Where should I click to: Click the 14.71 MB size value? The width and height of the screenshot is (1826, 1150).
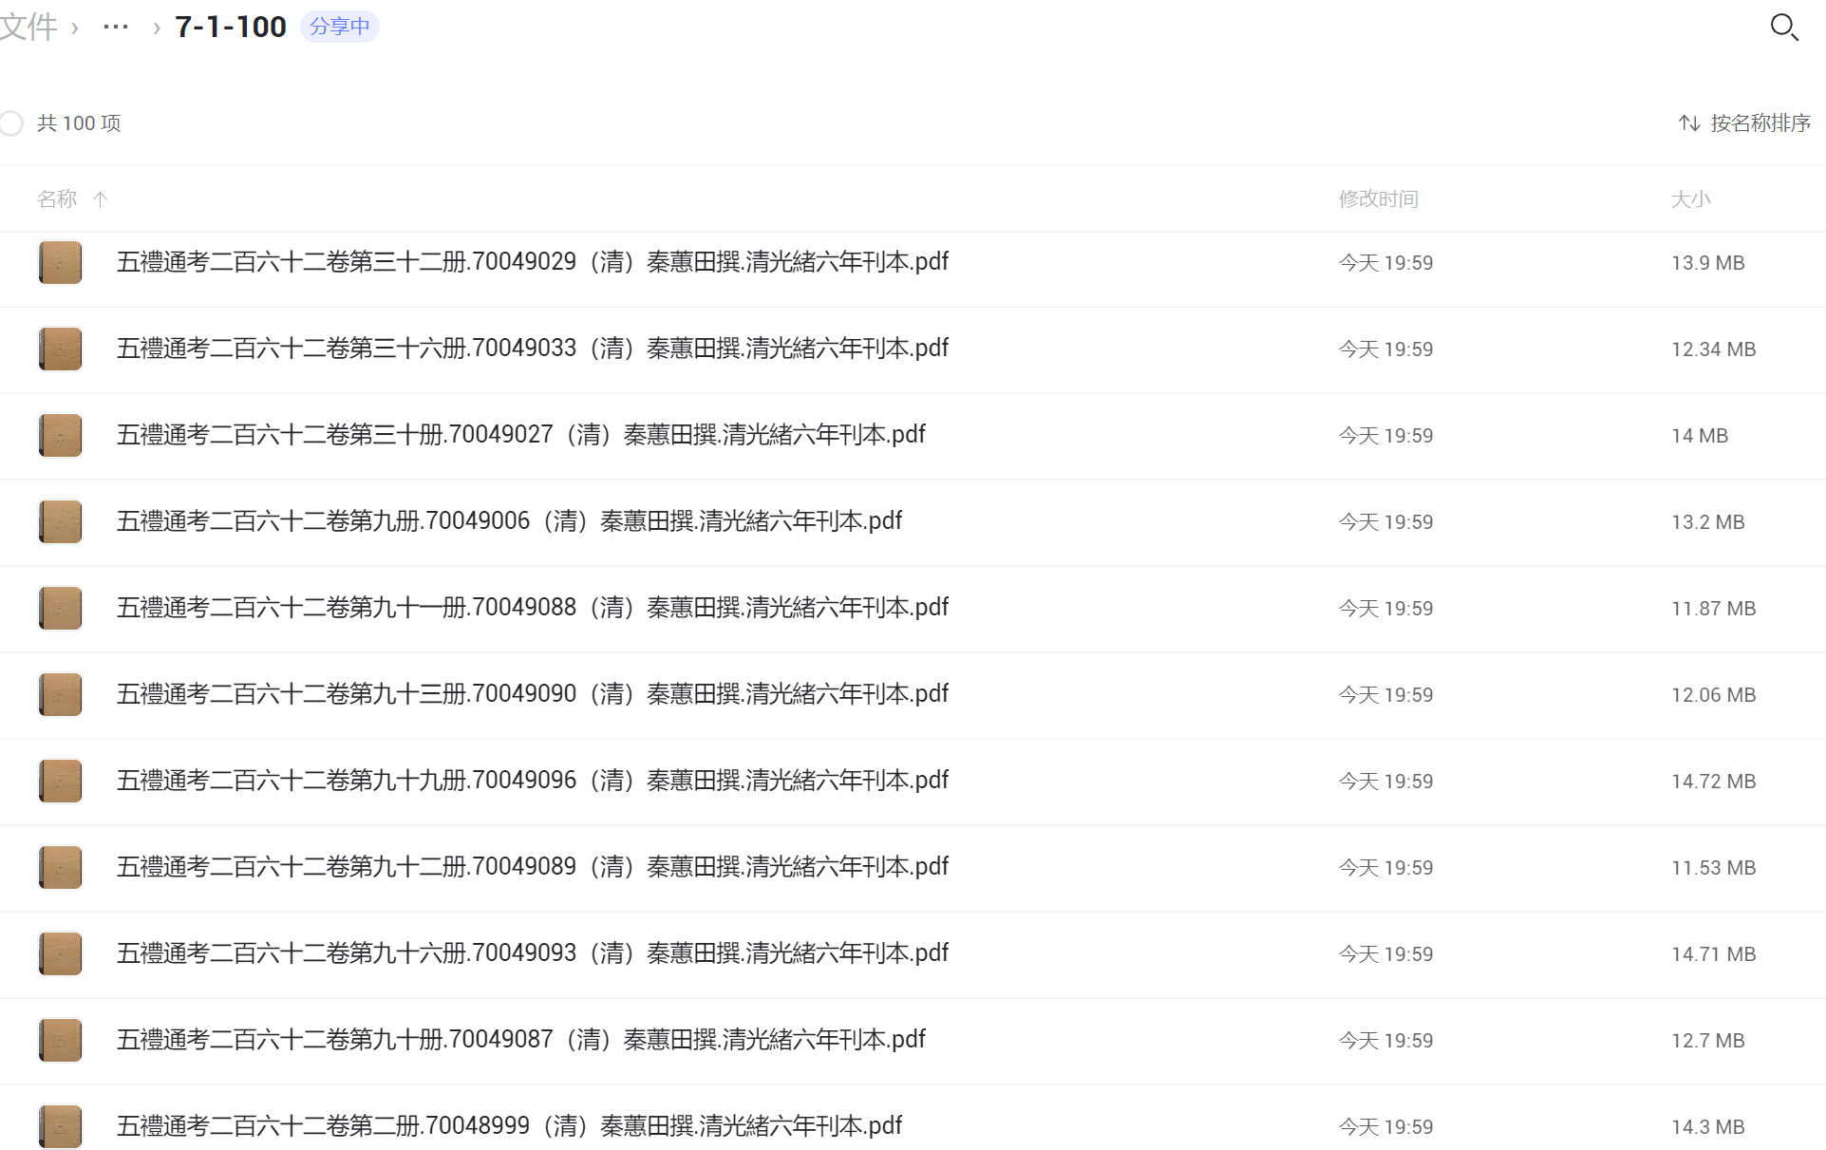point(1714,954)
